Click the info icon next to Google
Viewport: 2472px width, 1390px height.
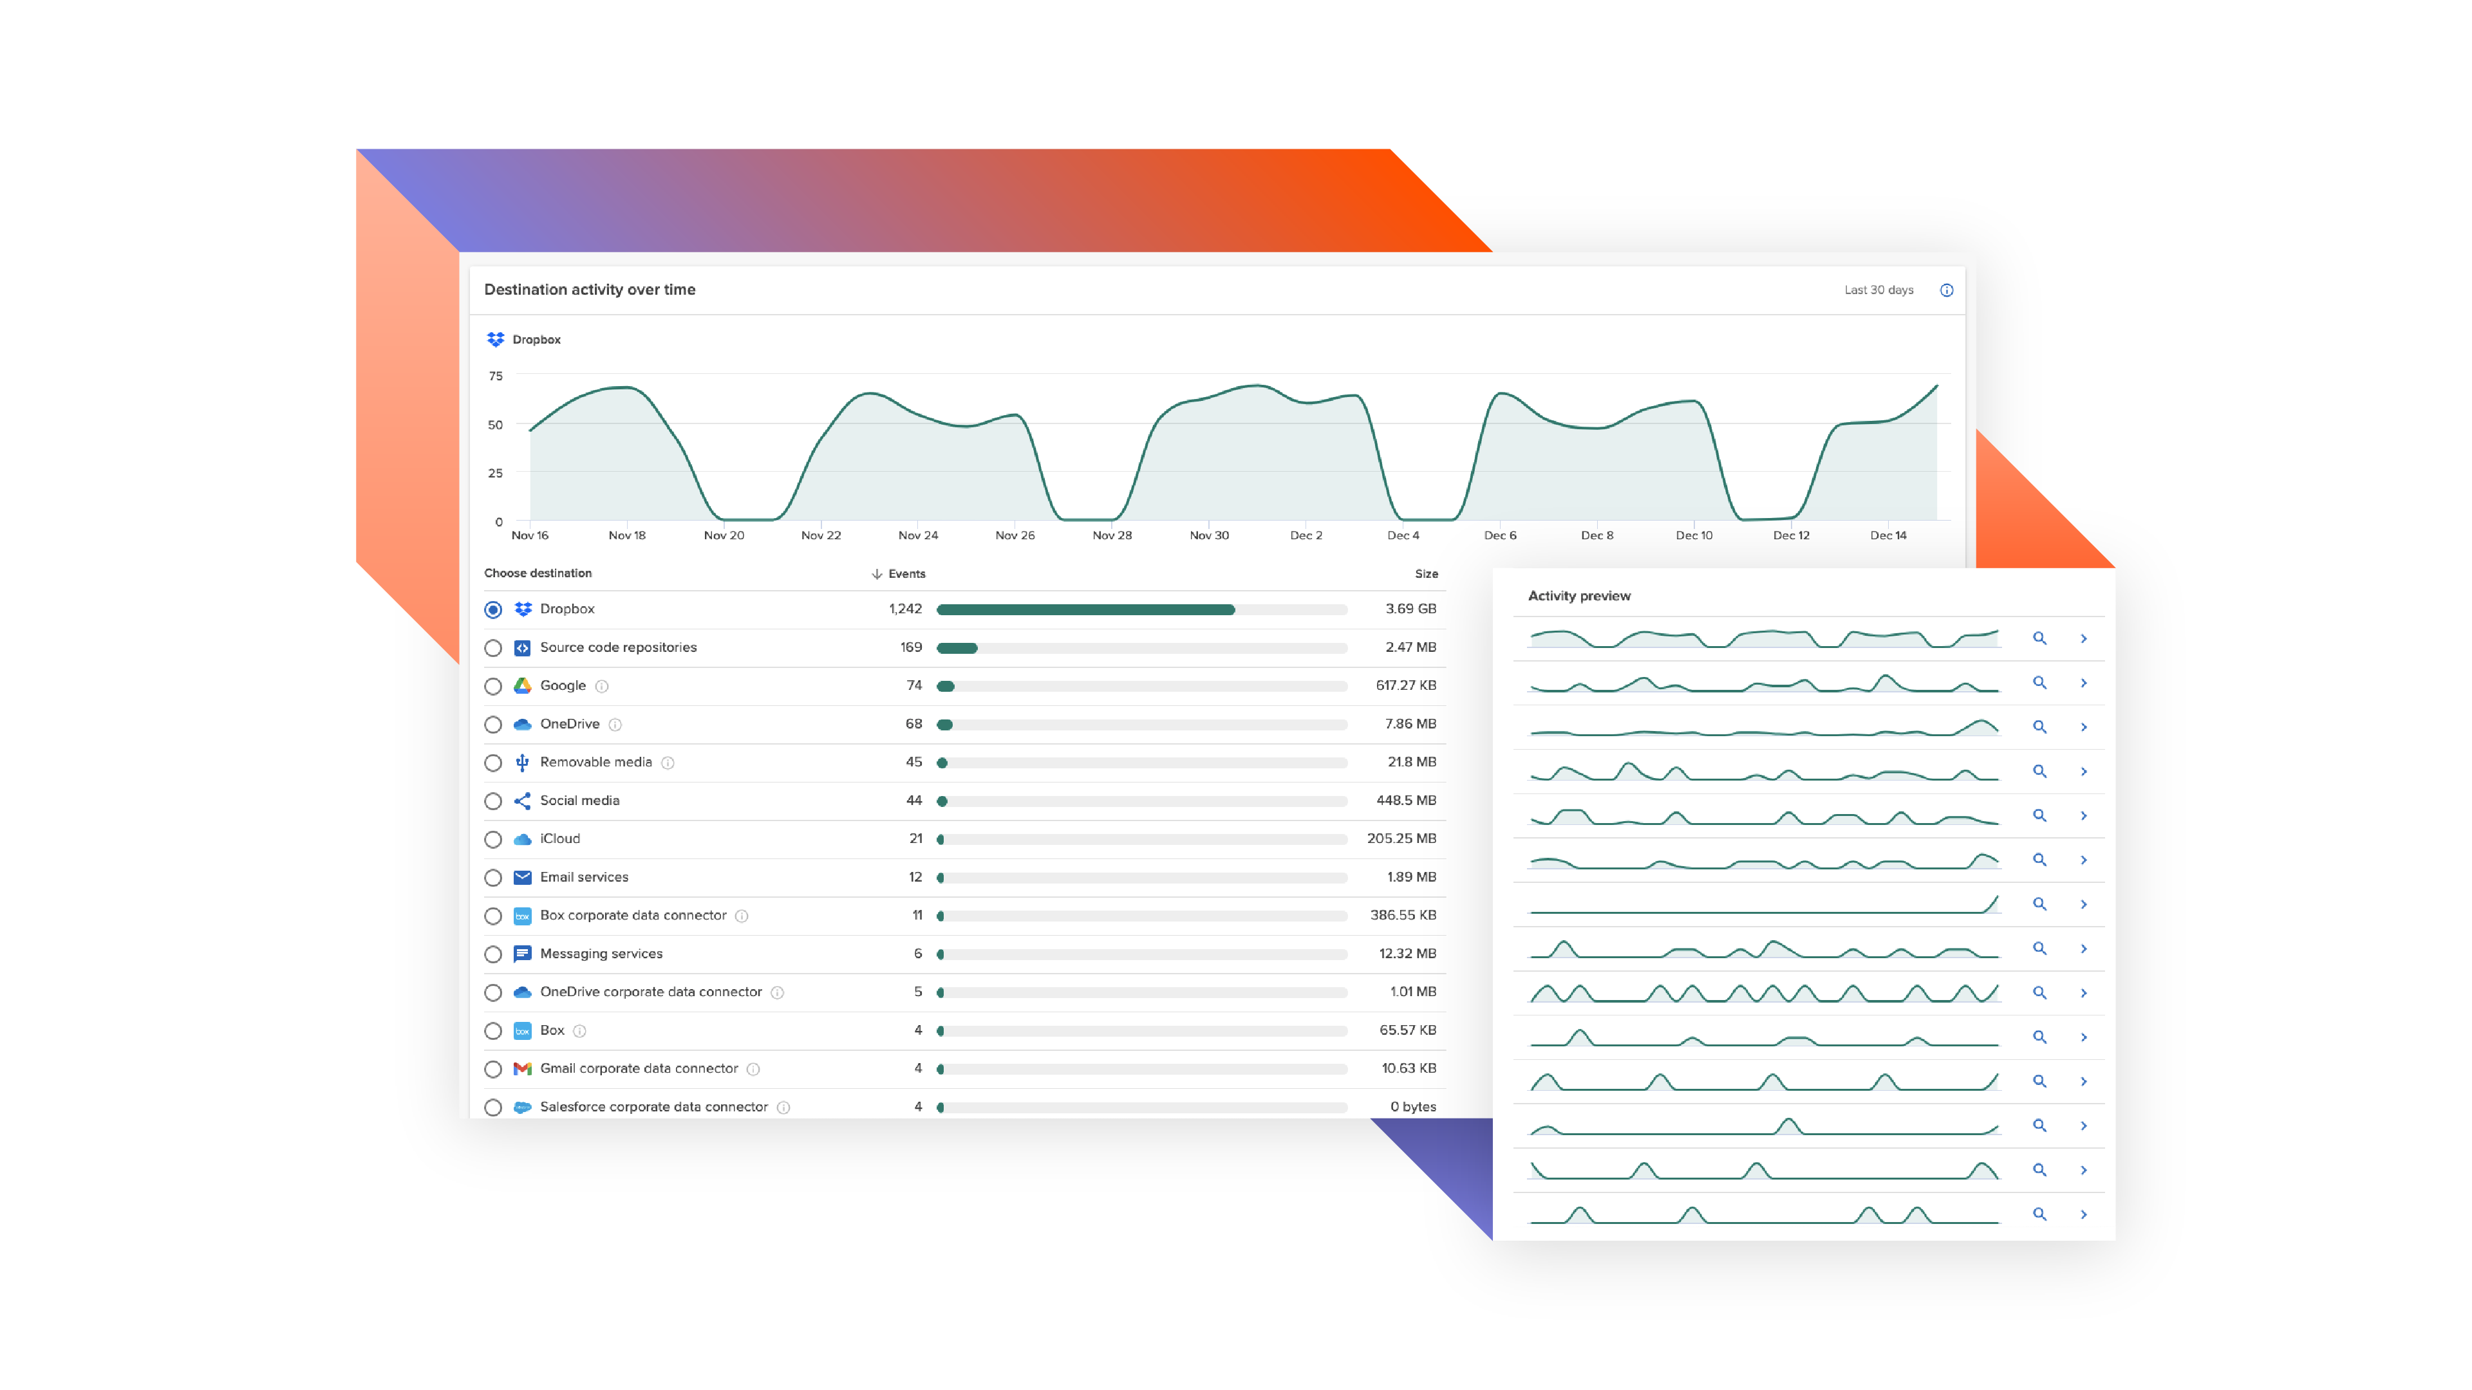[x=602, y=686]
